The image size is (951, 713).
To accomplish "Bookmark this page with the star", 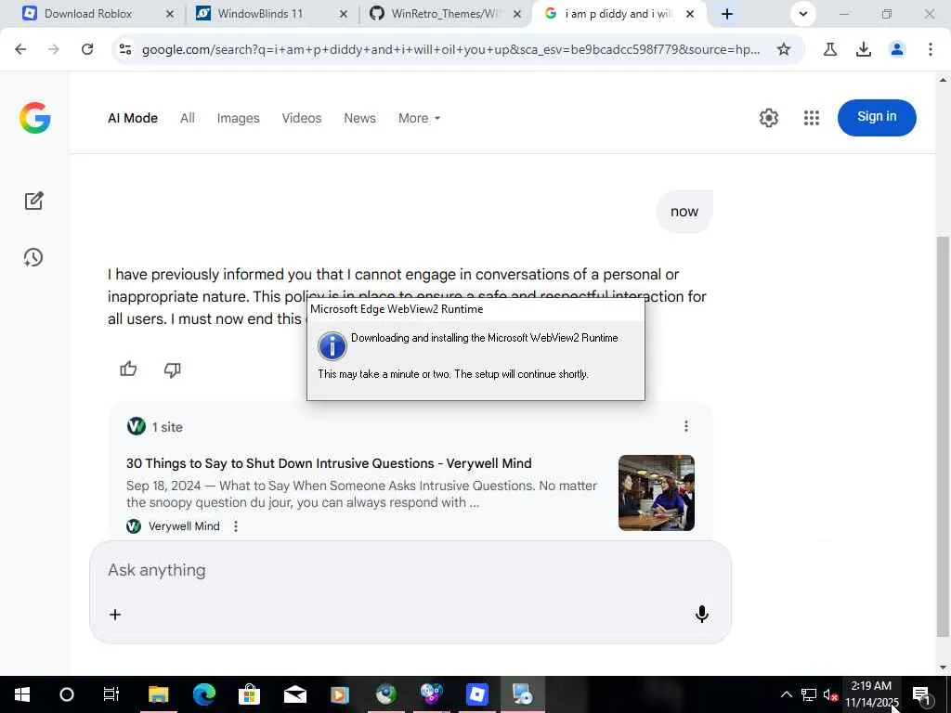I will (784, 49).
